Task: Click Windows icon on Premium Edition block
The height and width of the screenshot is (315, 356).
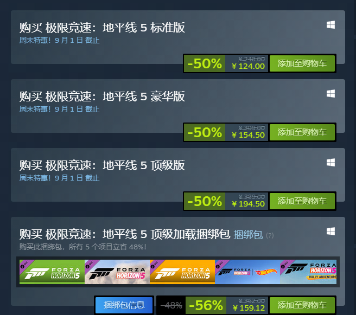Action: [330, 163]
